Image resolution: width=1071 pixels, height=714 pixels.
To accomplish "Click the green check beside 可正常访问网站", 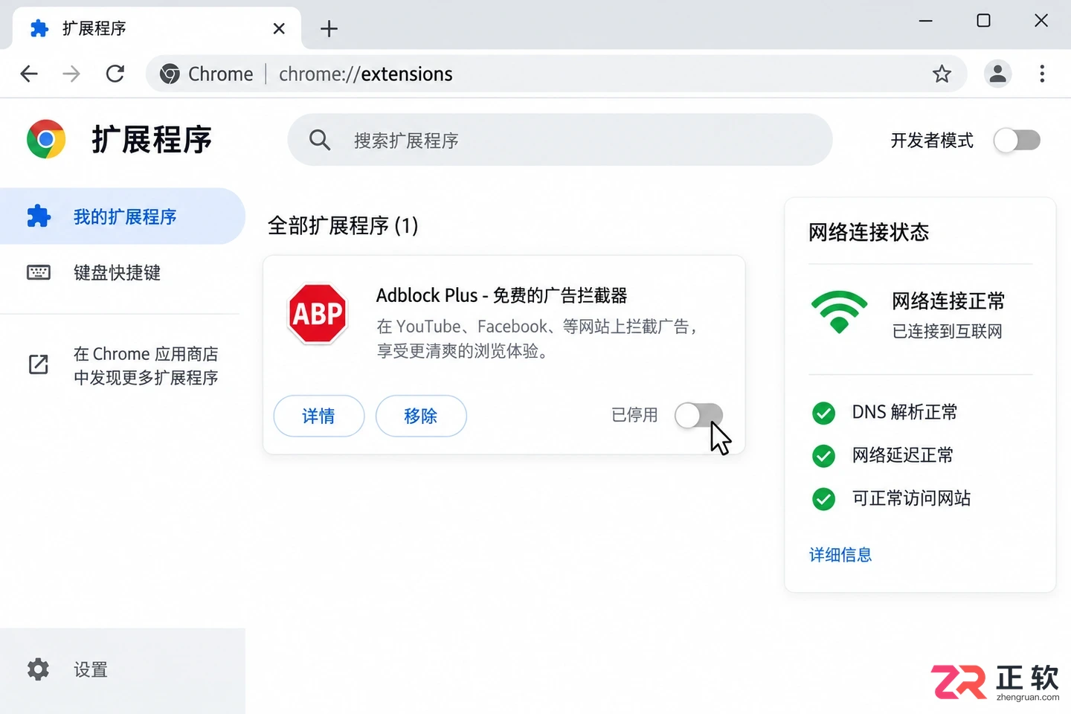I will 823,499.
